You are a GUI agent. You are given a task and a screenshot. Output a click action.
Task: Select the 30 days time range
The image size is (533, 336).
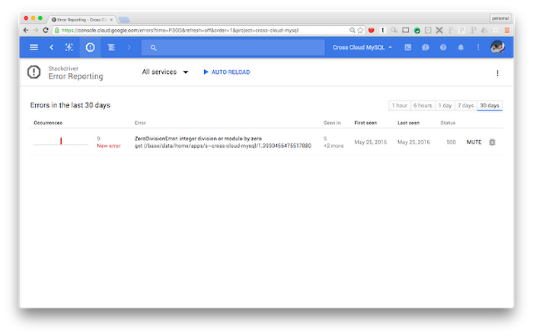coord(490,105)
